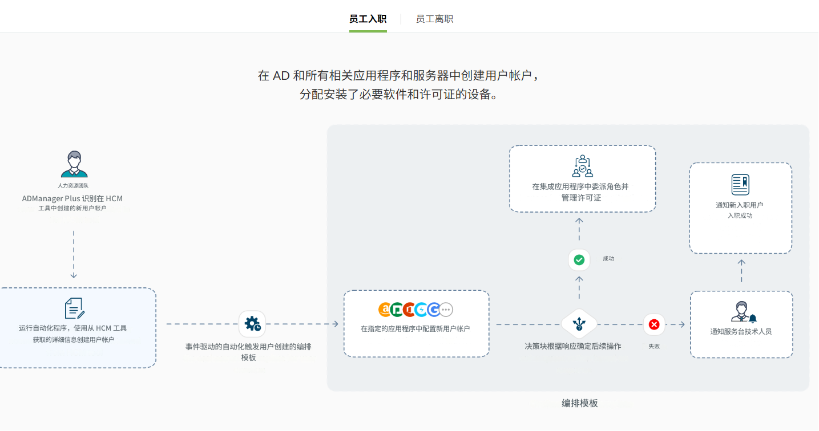819x431 pixels.
Task: Click the orange Amazon app icon
Action: [385, 310]
